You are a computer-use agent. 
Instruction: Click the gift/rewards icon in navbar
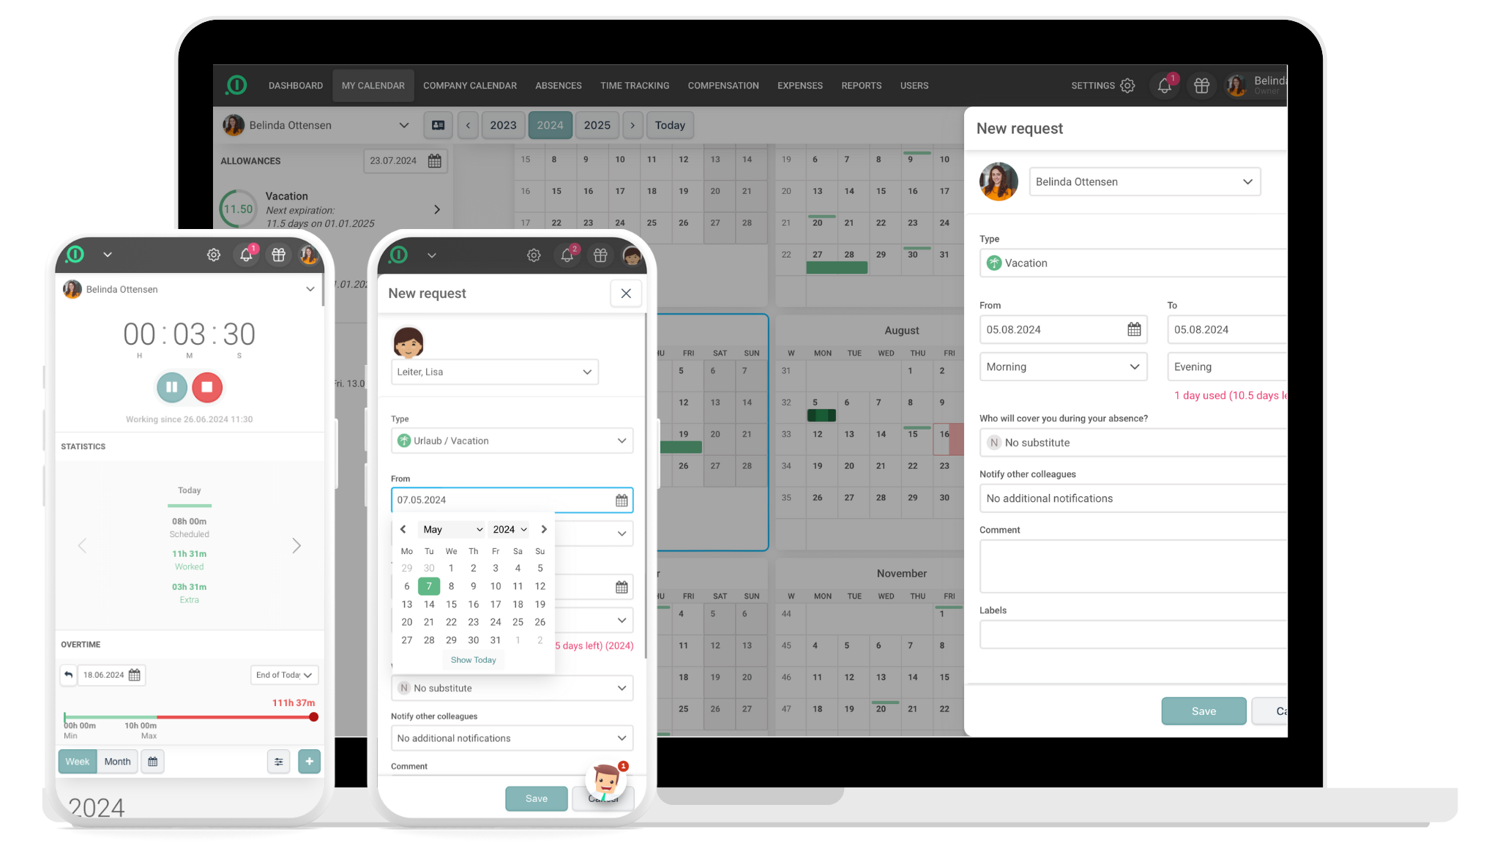click(1200, 86)
